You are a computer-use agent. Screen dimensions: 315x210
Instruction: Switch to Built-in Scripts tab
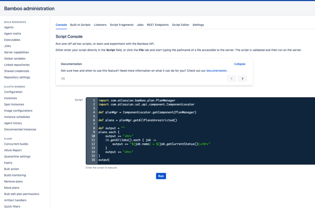pos(80,25)
